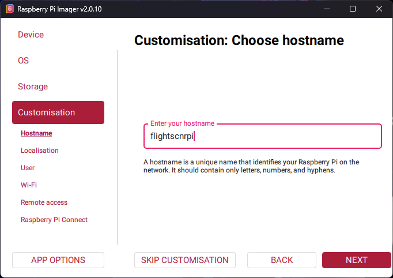The width and height of the screenshot is (393, 278).
Task: Select the Customisation sidebar section
Action: [58, 112]
